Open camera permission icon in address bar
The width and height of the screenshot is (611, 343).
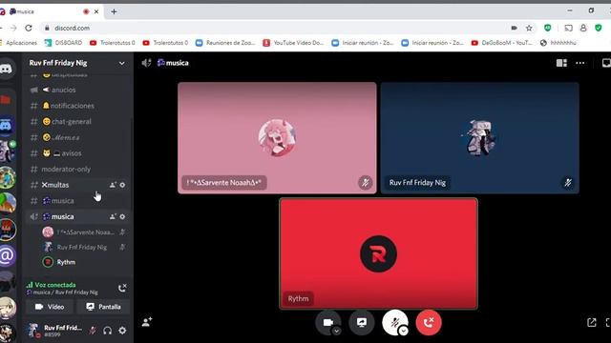(515, 28)
